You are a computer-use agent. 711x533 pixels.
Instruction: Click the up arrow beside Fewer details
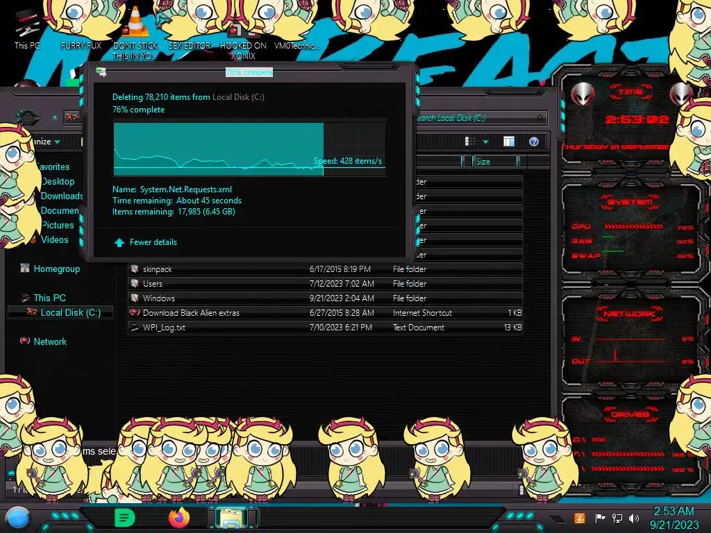point(119,242)
